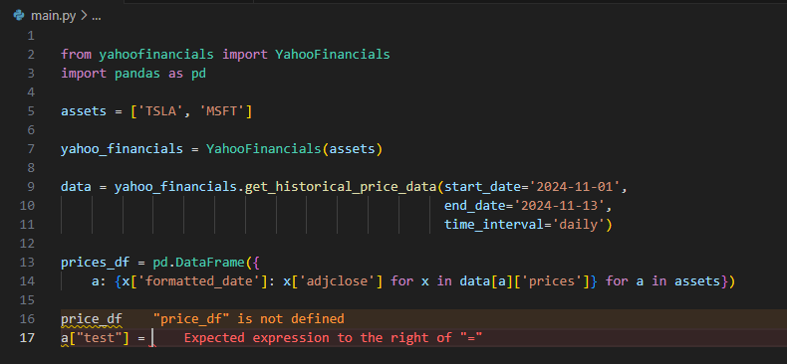787x364 pixels.
Task: Select line number 9 in the gutter
Action: [31, 187]
